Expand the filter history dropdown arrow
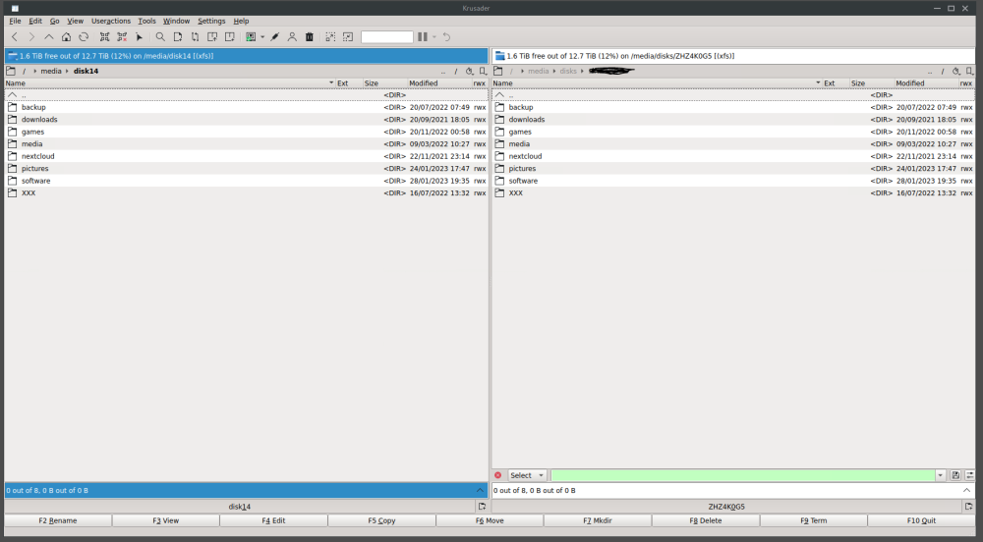 tap(941, 475)
